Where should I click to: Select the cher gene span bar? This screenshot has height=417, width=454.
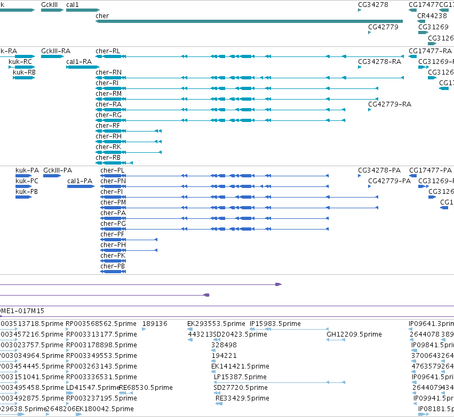click(249, 21)
